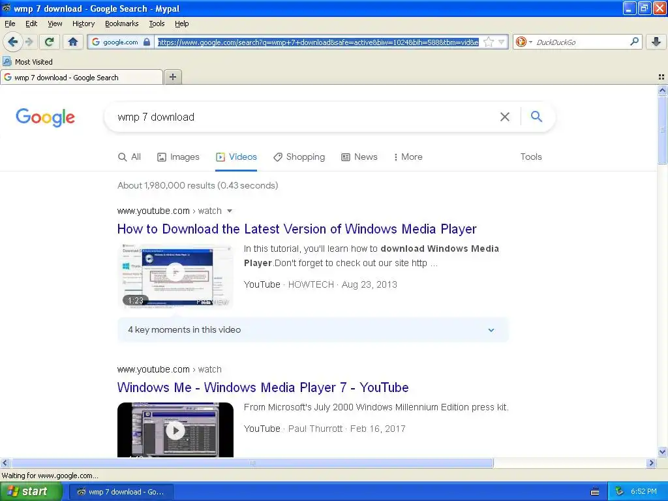This screenshot has width=668, height=501.
Task: Open the home page icon
Action: tap(73, 42)
